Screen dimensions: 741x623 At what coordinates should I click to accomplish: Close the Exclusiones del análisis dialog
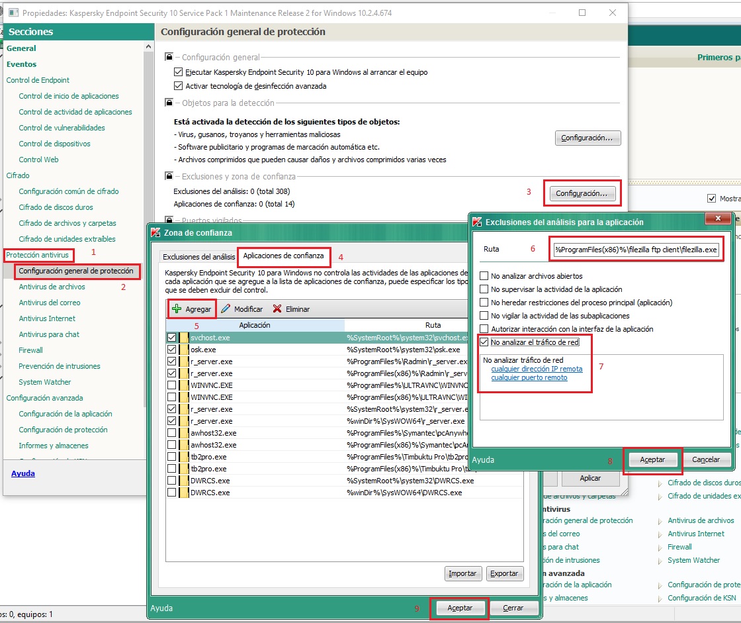coord(718,218)
